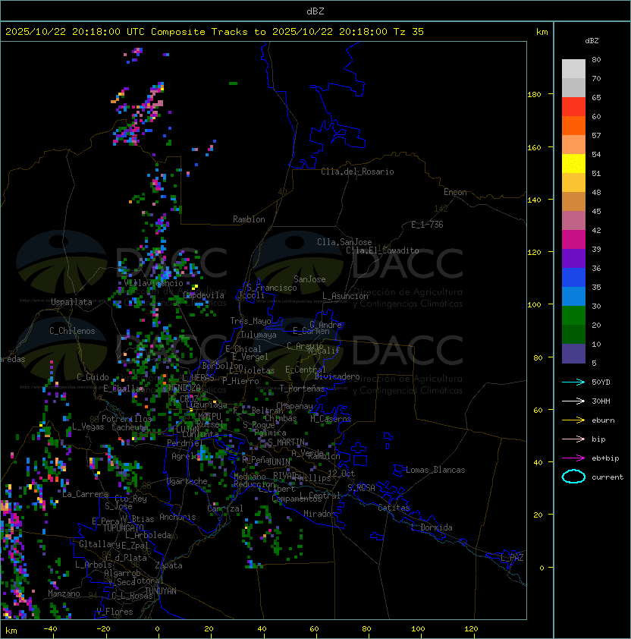Select the light gray 80 dBZ swatch

[573, 68]
